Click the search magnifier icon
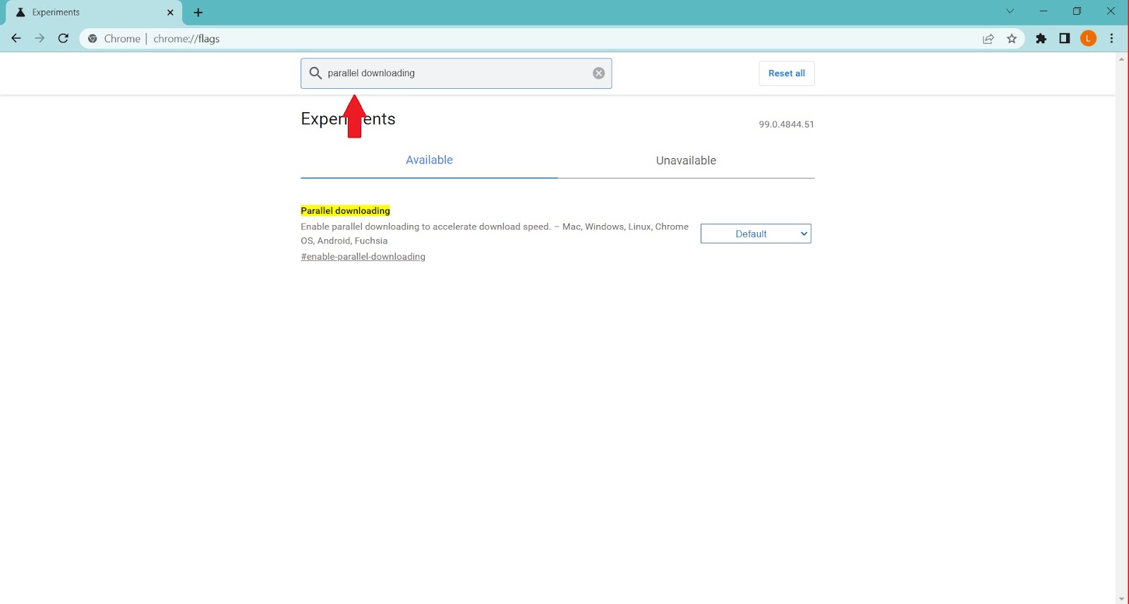 (315, 73)
